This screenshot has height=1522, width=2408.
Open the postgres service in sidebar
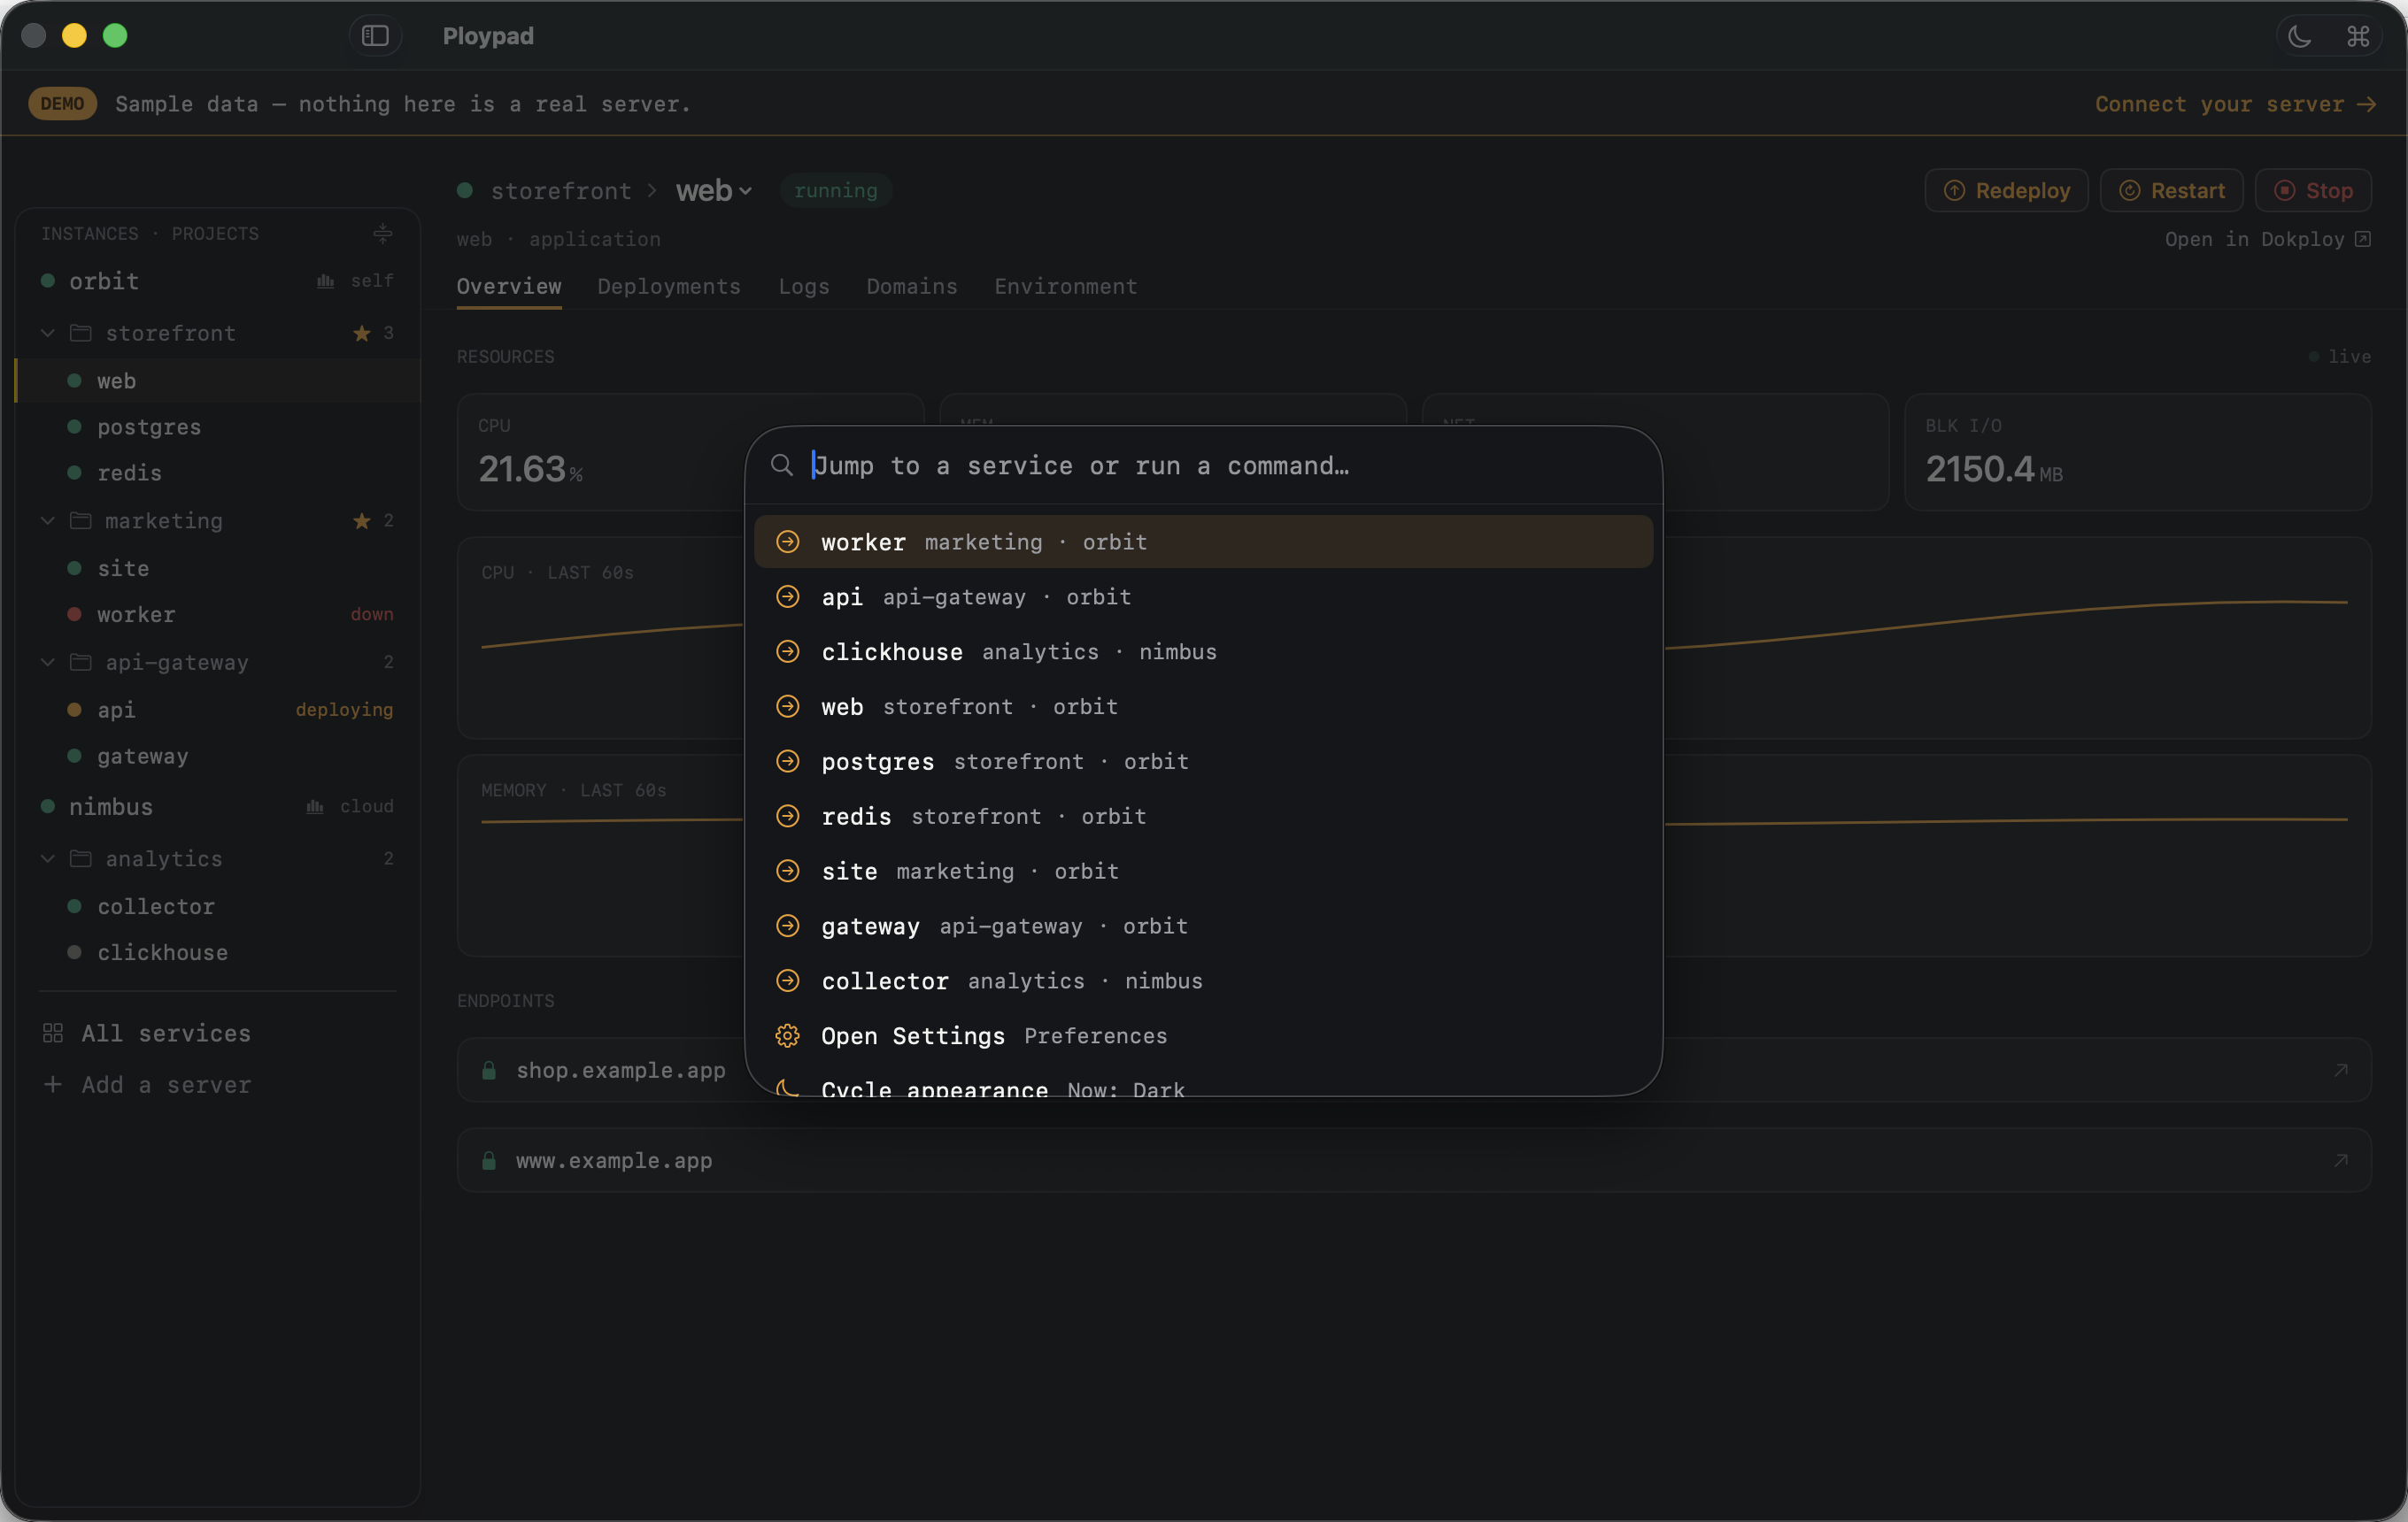pyautogui.click(x=217, y=427)
